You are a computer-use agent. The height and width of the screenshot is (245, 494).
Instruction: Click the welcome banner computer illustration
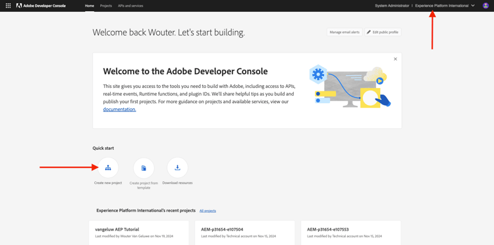(x=350, y=87)
